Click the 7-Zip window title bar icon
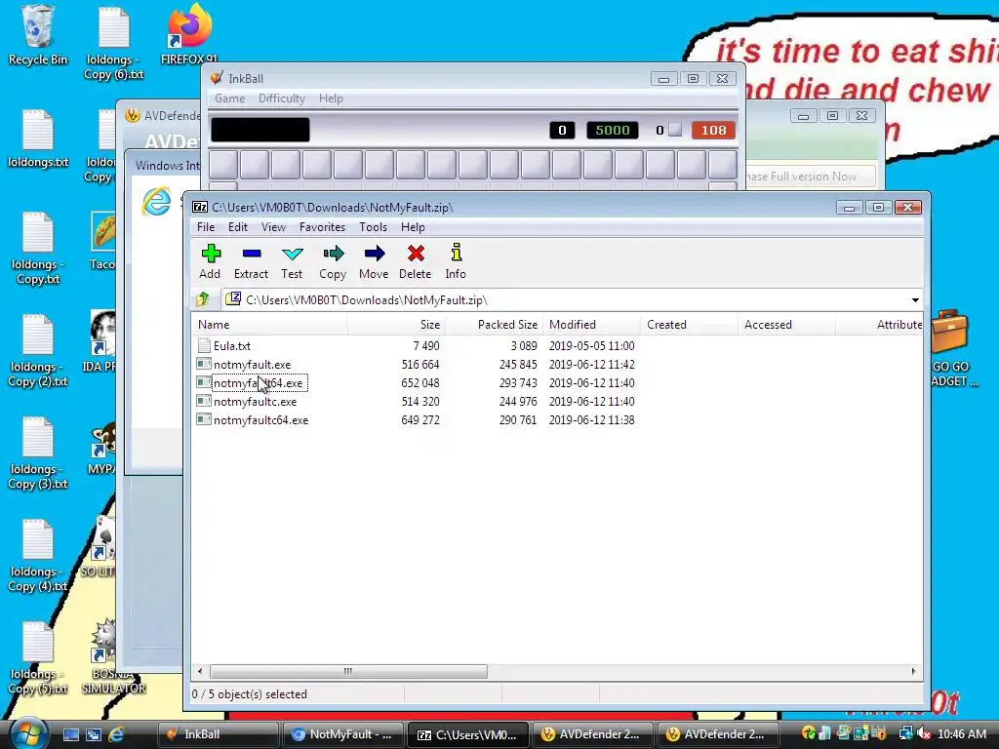This screenshot has height=749, width=999. 199,207
